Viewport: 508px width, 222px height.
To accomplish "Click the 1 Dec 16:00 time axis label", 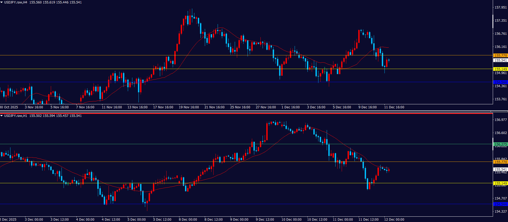I will [290, 107].
